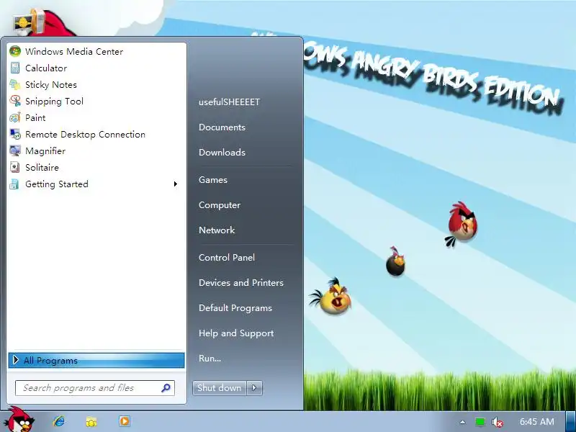The width and height of the screenshot is (576, 432).
Task: Click the Solitaire card icon
Action: point(15,167)
